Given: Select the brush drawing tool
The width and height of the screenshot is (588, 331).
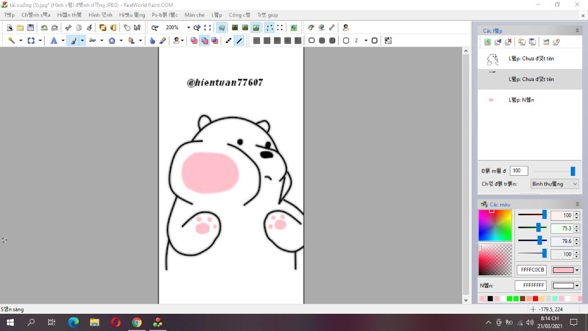Looking at the screenshot, I should coord(73,41).
